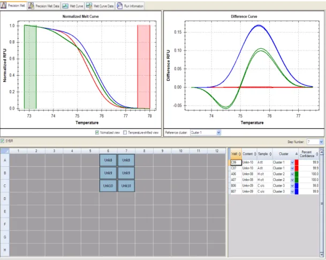Viewport: 326px width, 260px height.
Task: Select plate well C7 labeled Unk10
Action: (126, 185)
